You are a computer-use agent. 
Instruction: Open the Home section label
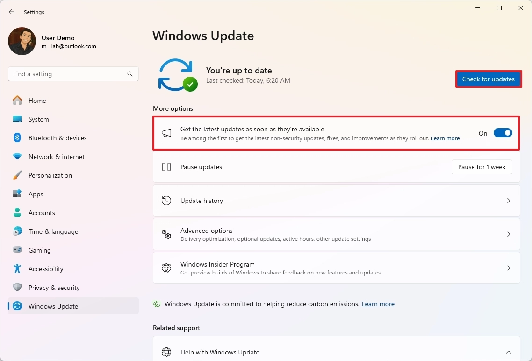[37, 101]
